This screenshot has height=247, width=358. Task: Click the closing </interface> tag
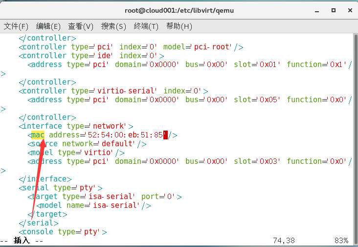[45, 179]
